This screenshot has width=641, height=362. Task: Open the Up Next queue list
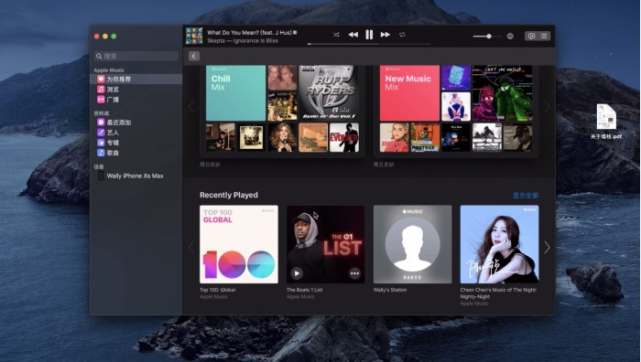[544, 37]
